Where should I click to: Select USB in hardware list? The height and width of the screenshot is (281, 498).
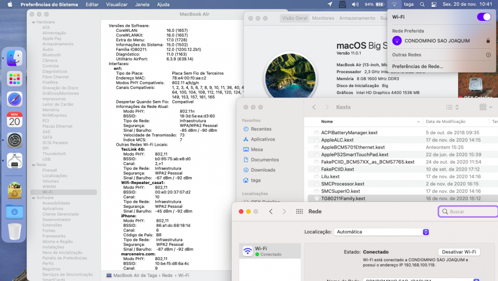click(46, 159)
